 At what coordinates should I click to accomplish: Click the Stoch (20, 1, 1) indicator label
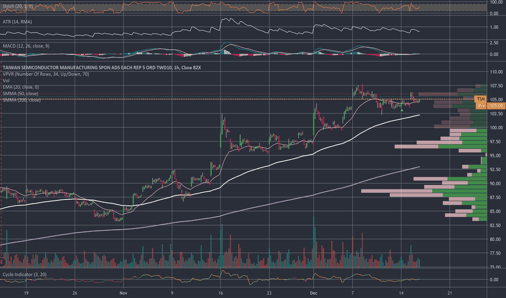(18, 6)
